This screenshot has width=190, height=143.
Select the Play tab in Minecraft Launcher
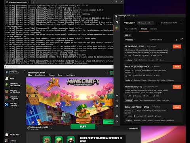pos(30,75)
